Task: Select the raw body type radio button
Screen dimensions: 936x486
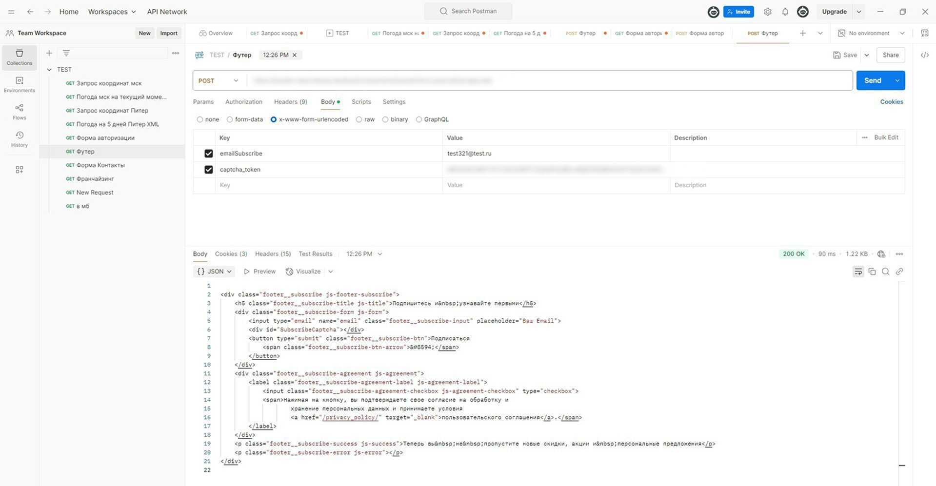Action: (x=359, y=119)
